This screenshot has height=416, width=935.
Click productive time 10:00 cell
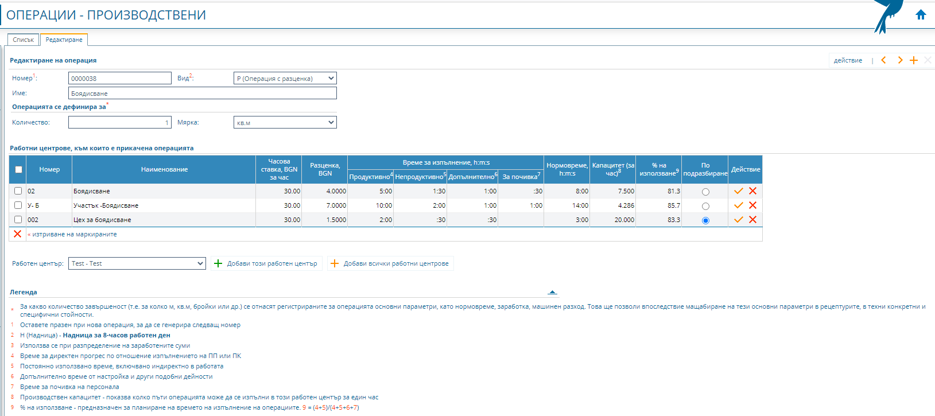coord(371,205)
